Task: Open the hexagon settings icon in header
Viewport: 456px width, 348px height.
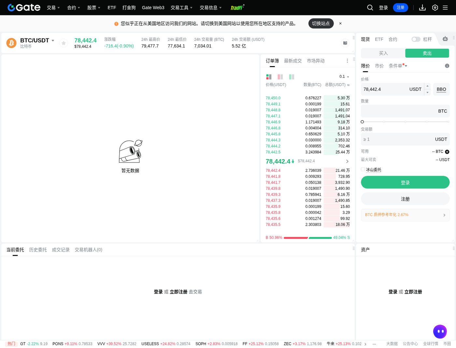Action: tap(435, 7)
